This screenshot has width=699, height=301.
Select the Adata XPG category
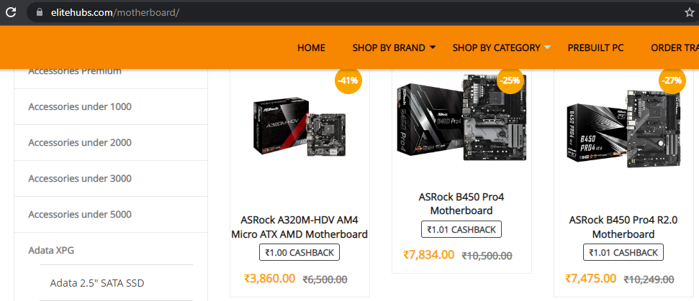(111, 250)
